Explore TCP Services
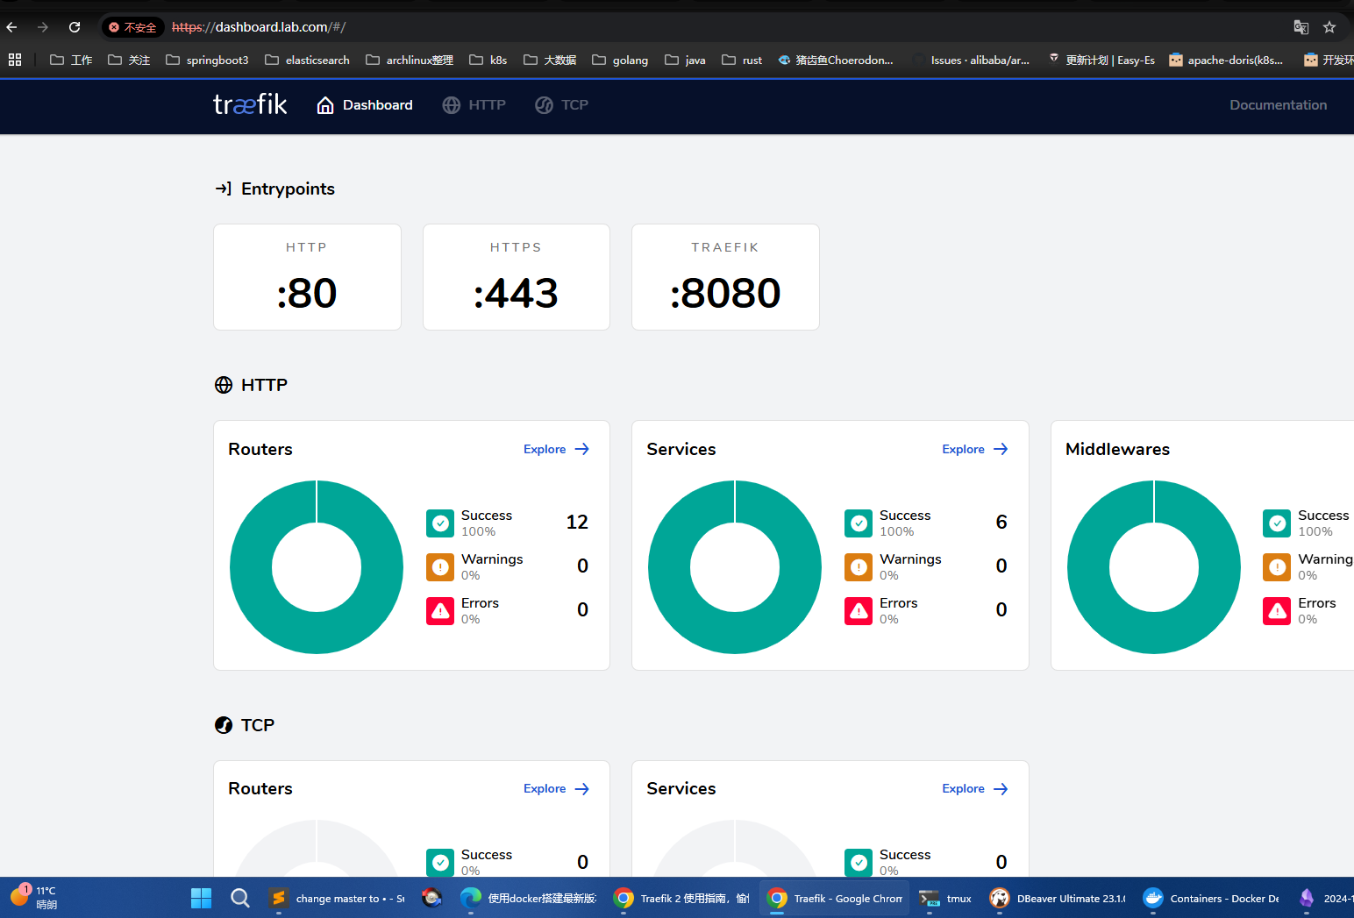This screenshot has height=918, width=1354. click(x=975, y=788)
